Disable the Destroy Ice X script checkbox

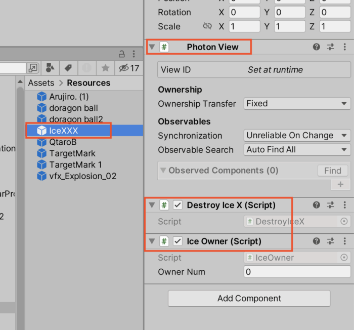point(178,205)
